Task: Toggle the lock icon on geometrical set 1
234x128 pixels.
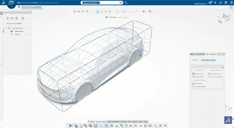Action: click(29, 28)
